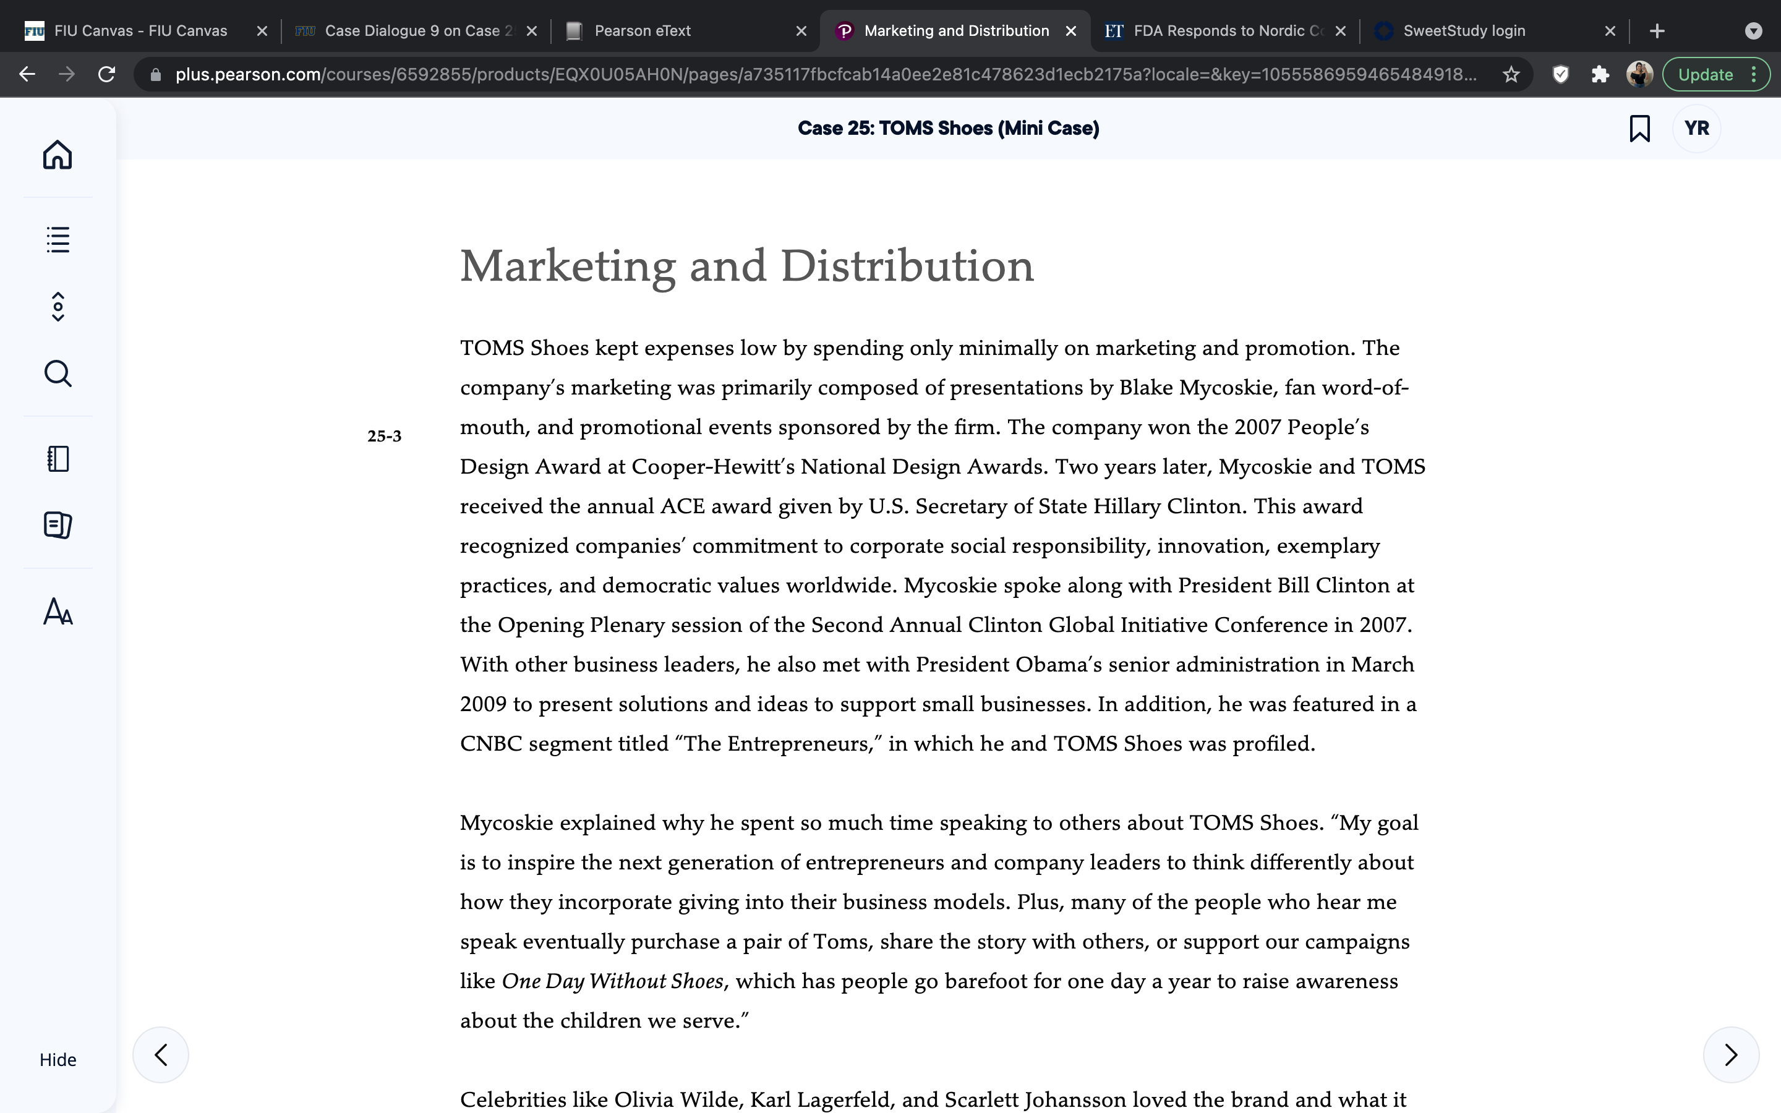The image size is (1781, 1113).
Task: Open the YR user account menu
Action: coord(1696,128)
